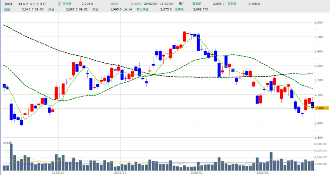This screenshot has height=175, width=330.
Task: Click the MonotaRO stock name
Action: [x=32, y=4]
